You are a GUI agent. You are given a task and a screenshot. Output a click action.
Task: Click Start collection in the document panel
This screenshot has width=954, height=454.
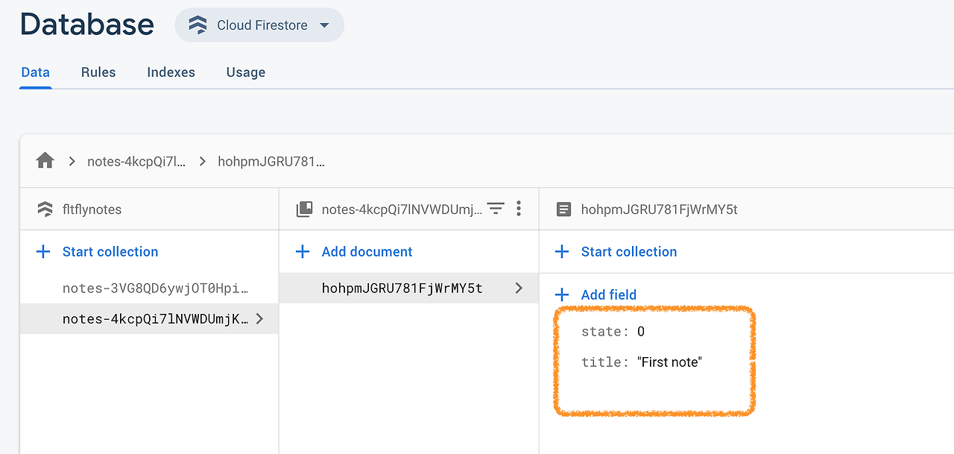tap(628, 252)
